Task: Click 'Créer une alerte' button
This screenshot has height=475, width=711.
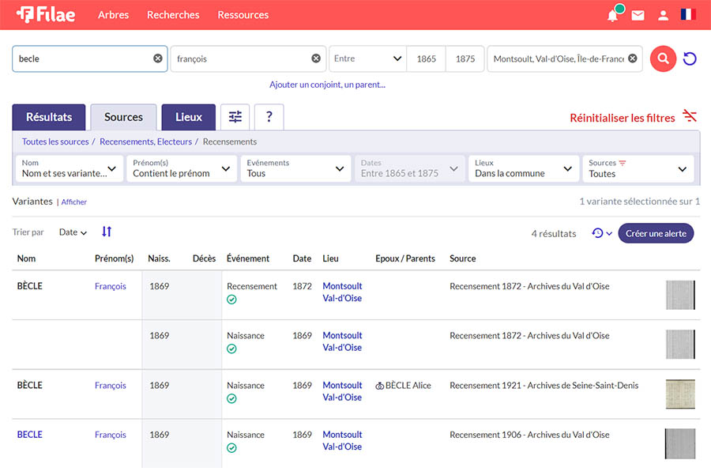Action: point(656,233)
